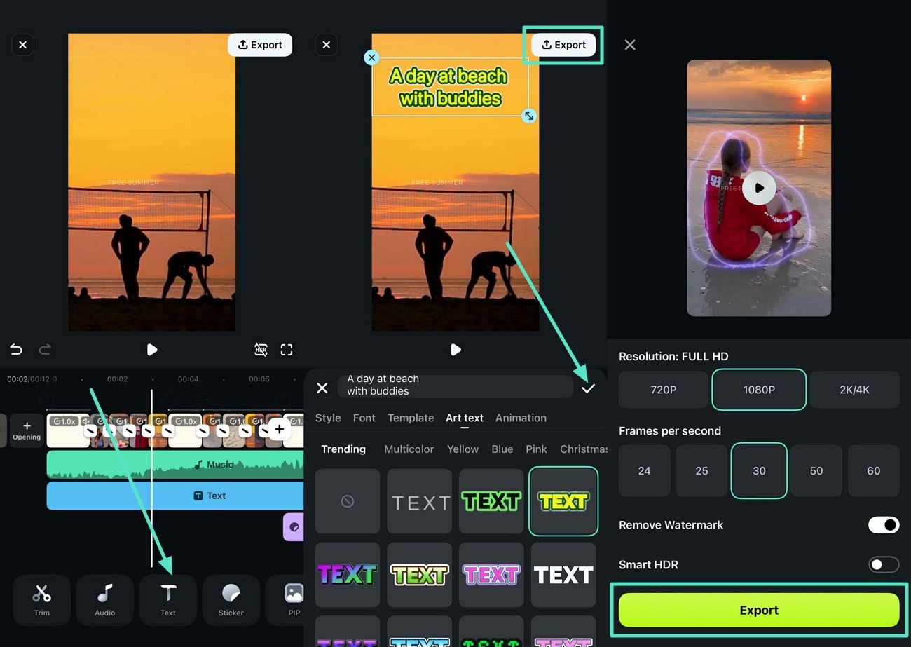
Task: Set frame rate to 25
Action: pyautogui.click(x=701, y=471)
